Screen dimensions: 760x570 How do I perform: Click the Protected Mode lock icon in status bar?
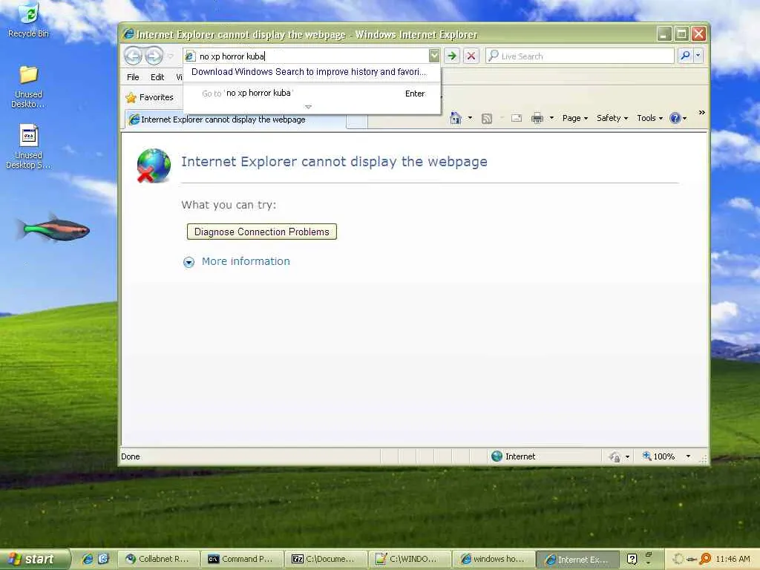pos(615,456)
